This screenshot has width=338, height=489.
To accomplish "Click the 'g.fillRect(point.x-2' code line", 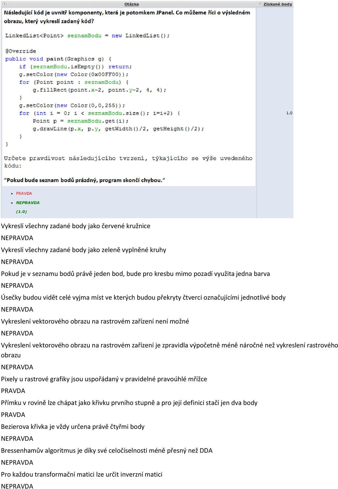I will tap(99, 90).
